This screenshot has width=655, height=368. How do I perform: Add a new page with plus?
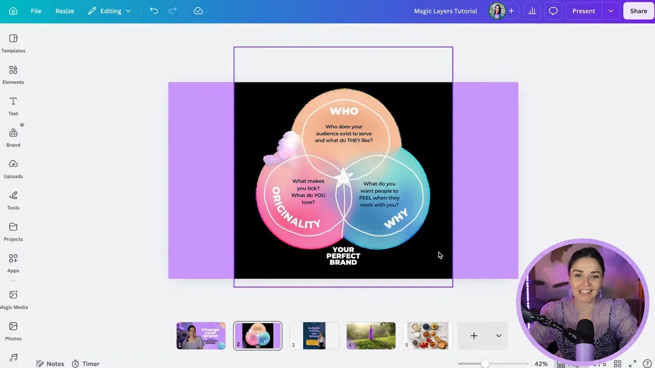coord(474,336)
